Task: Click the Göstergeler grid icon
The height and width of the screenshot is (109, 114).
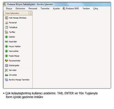Action: point(7,65)
